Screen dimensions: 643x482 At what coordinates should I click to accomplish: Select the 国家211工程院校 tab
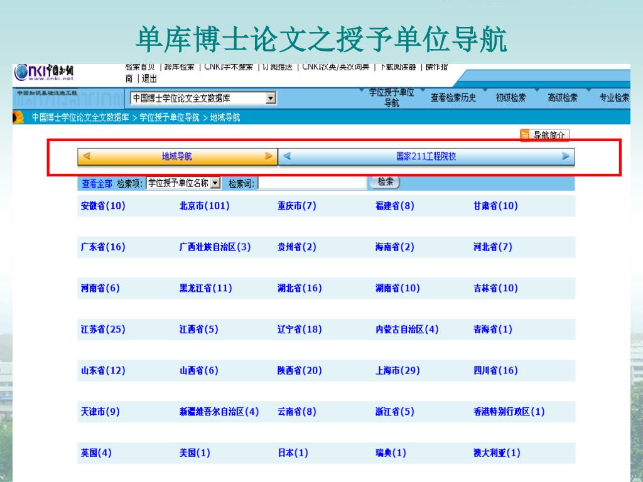[x=426, y=156]
